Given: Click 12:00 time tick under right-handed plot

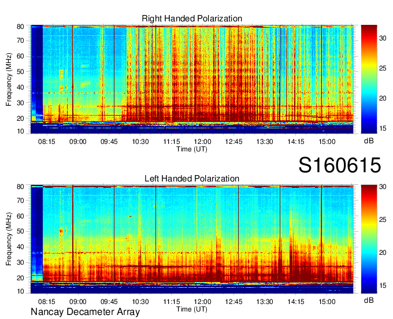Looking at the screenshot, I should point(202,142).
